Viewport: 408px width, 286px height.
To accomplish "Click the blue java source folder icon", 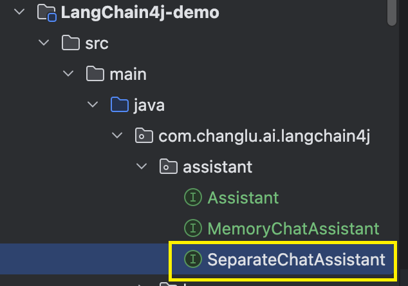I will click(120, 104).
